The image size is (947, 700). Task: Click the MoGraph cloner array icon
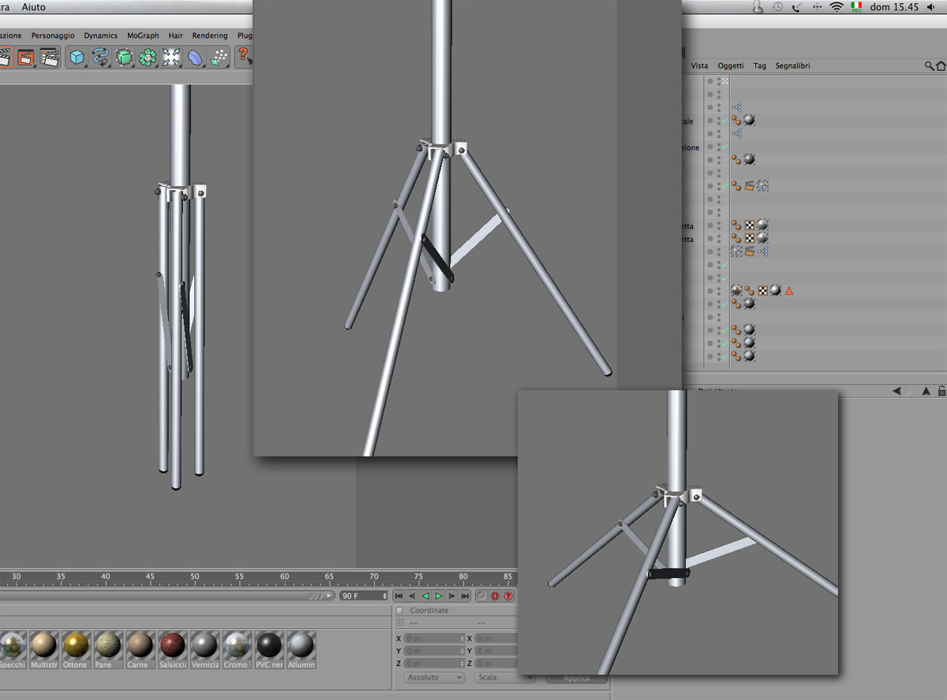coord(148,57)
